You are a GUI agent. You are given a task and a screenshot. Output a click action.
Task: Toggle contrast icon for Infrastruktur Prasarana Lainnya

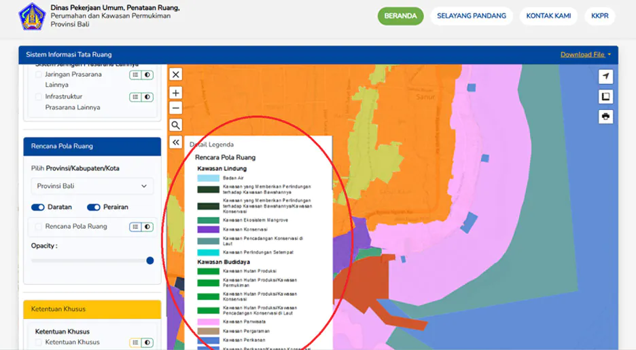coord(147,97)
